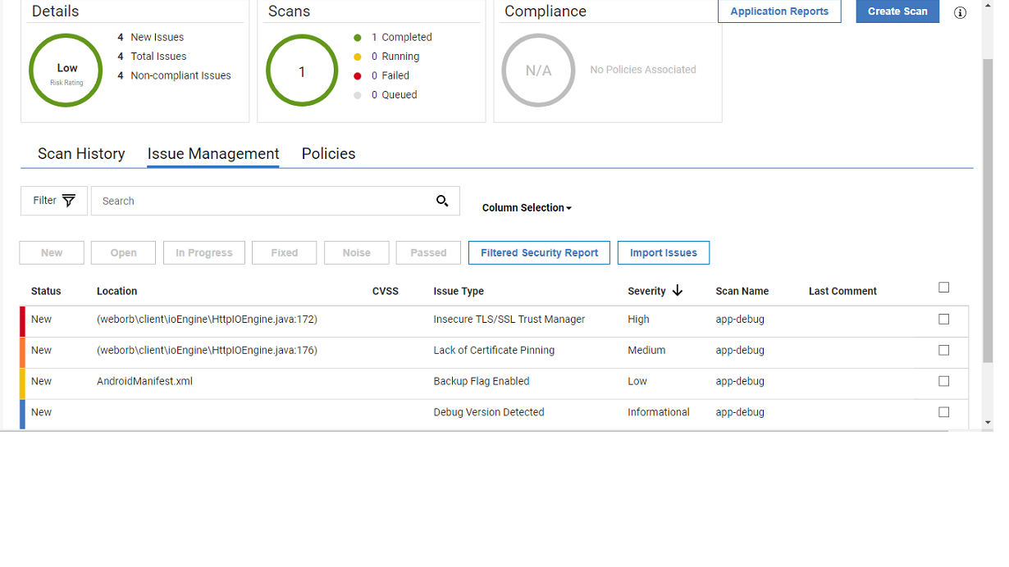This screenshot has height=567, width=1009.
Task: Click the Scans count circle
Action: point(302,70)
